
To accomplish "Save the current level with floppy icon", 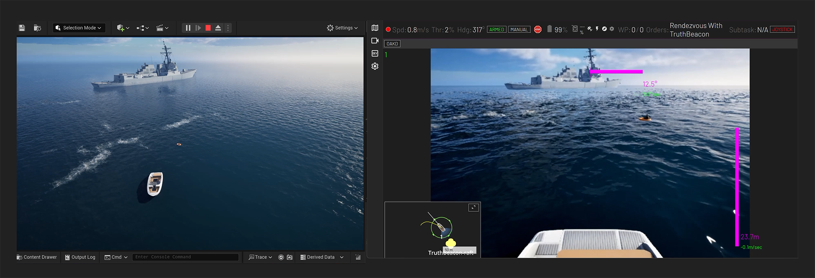I will (22, 28).
